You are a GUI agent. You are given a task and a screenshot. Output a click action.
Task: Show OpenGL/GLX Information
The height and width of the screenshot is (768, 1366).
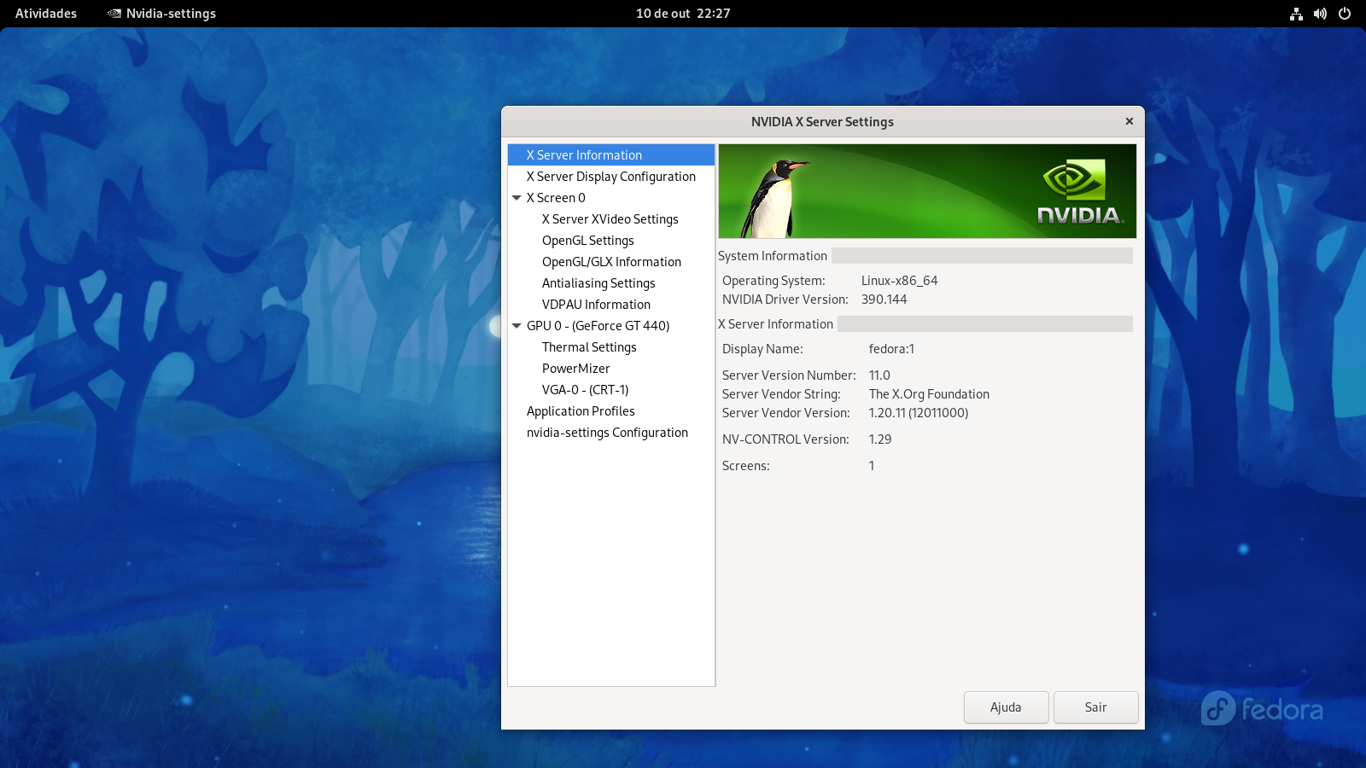(x=611, y=262)
